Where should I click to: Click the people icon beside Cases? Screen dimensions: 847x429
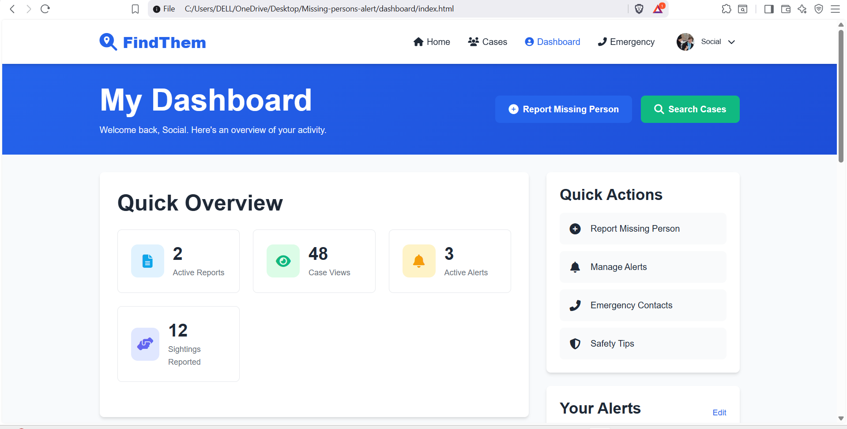tap(474, 42)
